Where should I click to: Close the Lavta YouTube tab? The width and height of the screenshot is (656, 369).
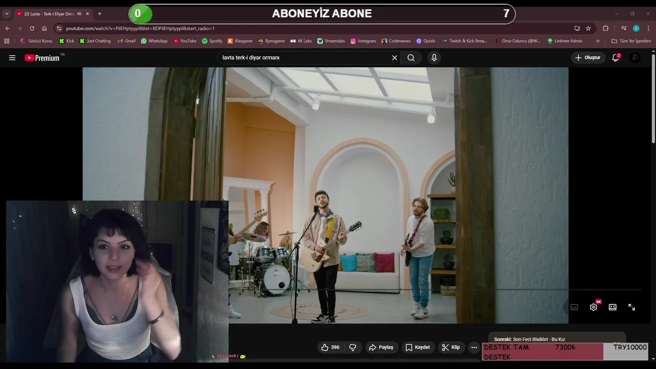click(x=87, y=14)
